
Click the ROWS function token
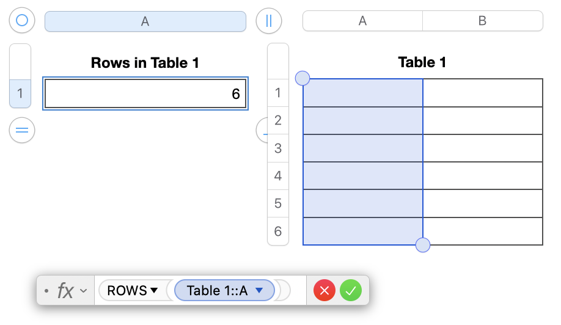click(127, 291)
